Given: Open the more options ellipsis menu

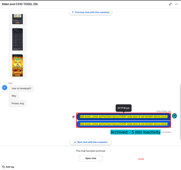Looking at the screenshot, I should click(176, 4).
